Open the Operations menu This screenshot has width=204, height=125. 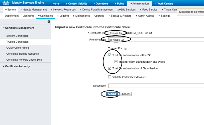(x=101, y=4)
